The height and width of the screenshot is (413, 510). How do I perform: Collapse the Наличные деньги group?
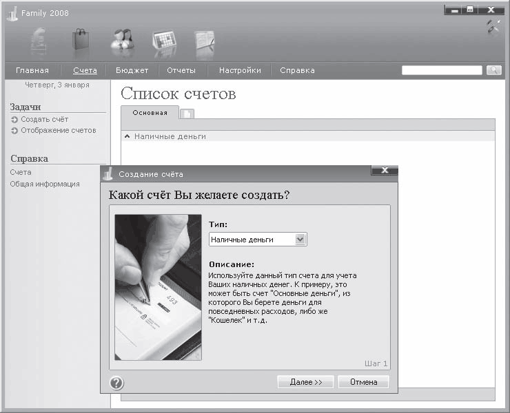[x=127, y=136]
